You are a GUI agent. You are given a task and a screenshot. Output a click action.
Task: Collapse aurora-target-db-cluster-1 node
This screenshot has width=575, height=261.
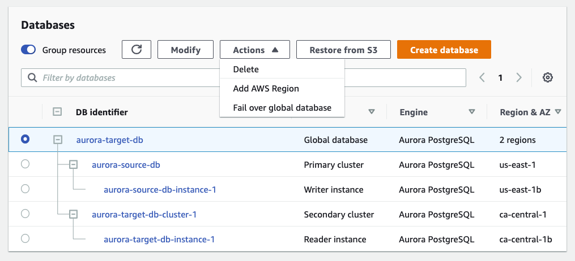(x=73, y=214)
